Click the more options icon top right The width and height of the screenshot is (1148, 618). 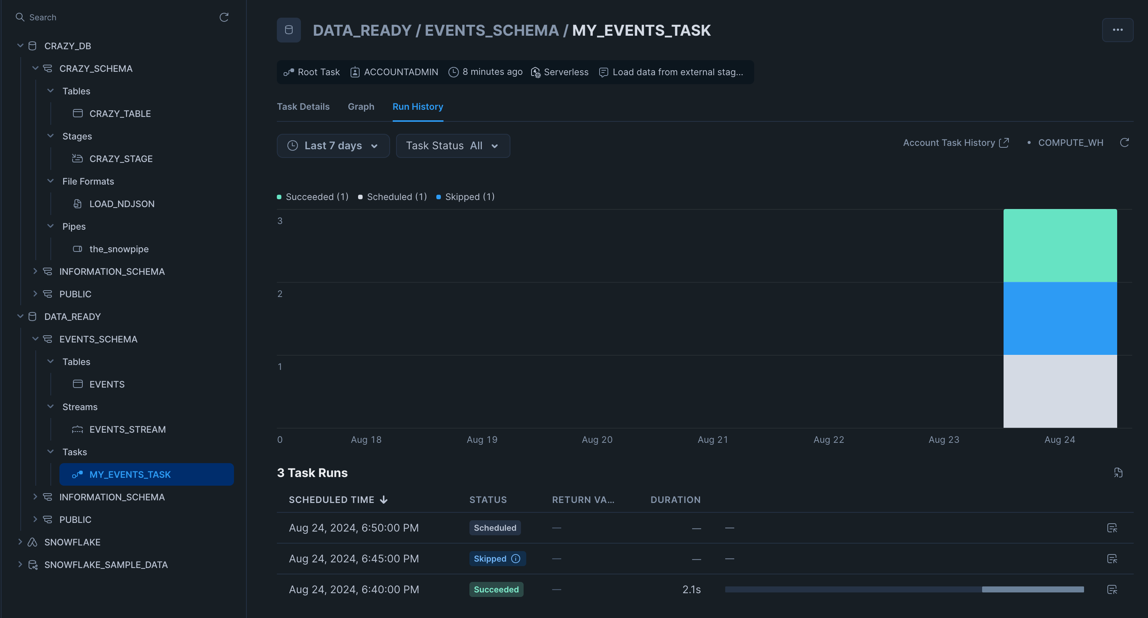tap(1118, 30)
